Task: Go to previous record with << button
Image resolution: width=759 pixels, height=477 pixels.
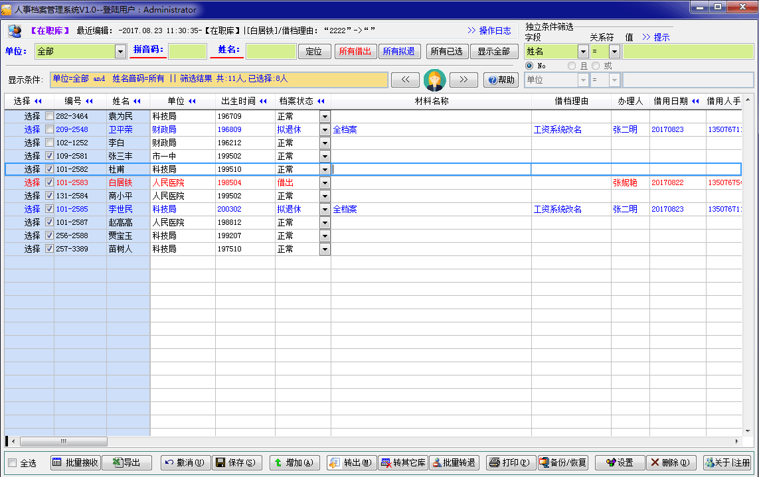Action: point(405,80)
